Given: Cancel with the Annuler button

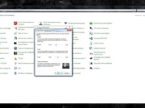Looking at the screenshot, I should [x=66, y=73].
